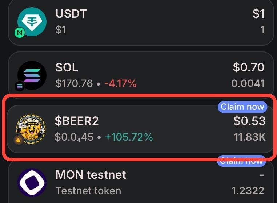
Task: Click the Testnet token subtitle
Action: 88,191
